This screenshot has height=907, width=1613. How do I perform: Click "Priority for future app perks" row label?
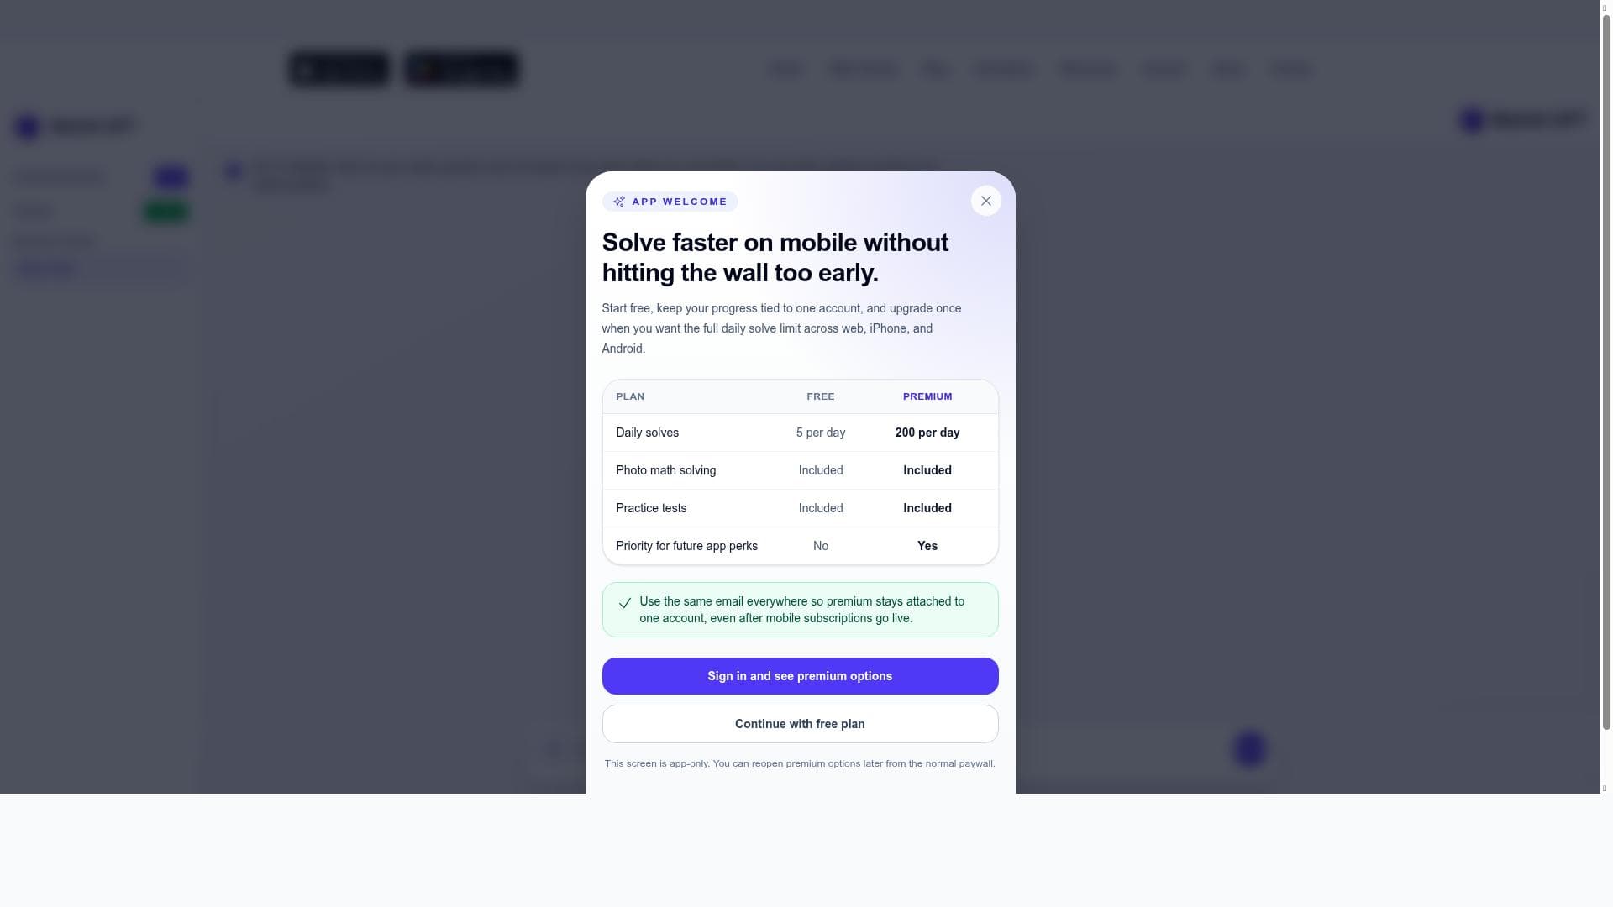point(686,546)
